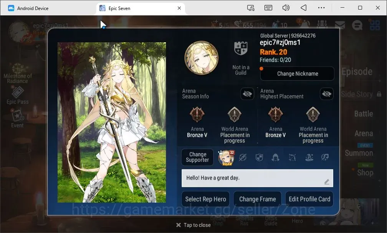Select the Thief hooded supporter class icon
The image size is (387, 233).
click(x=275, y=157)
